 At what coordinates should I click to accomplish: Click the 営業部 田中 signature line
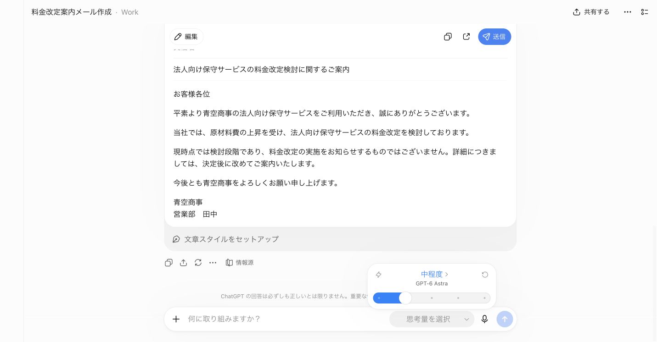tap(196, 214)
